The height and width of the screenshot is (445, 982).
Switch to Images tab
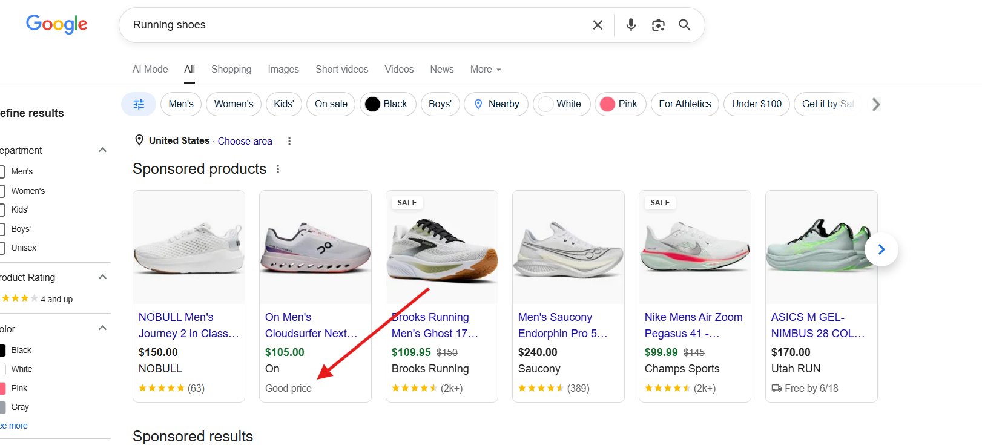(x=283, y=70)
